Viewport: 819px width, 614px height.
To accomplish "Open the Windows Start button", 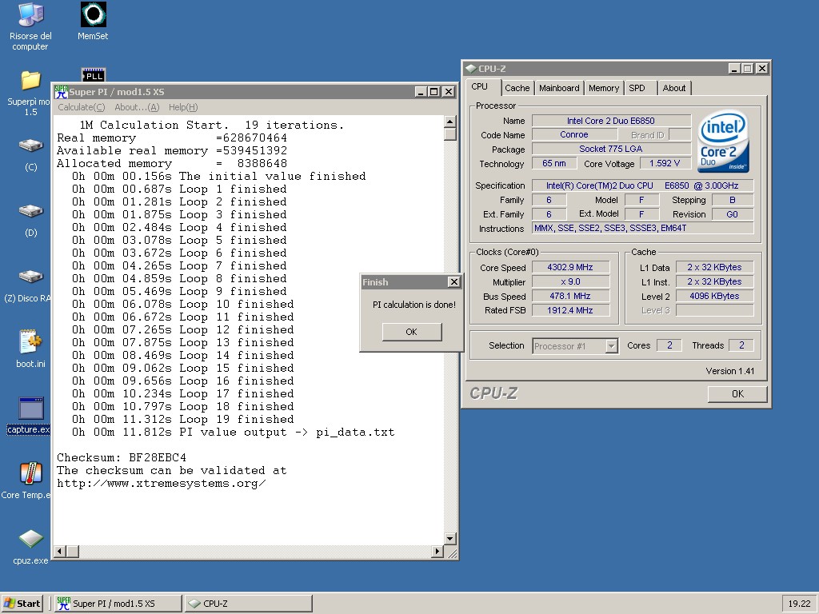I will pyautogui.click(x=22, y=604).
